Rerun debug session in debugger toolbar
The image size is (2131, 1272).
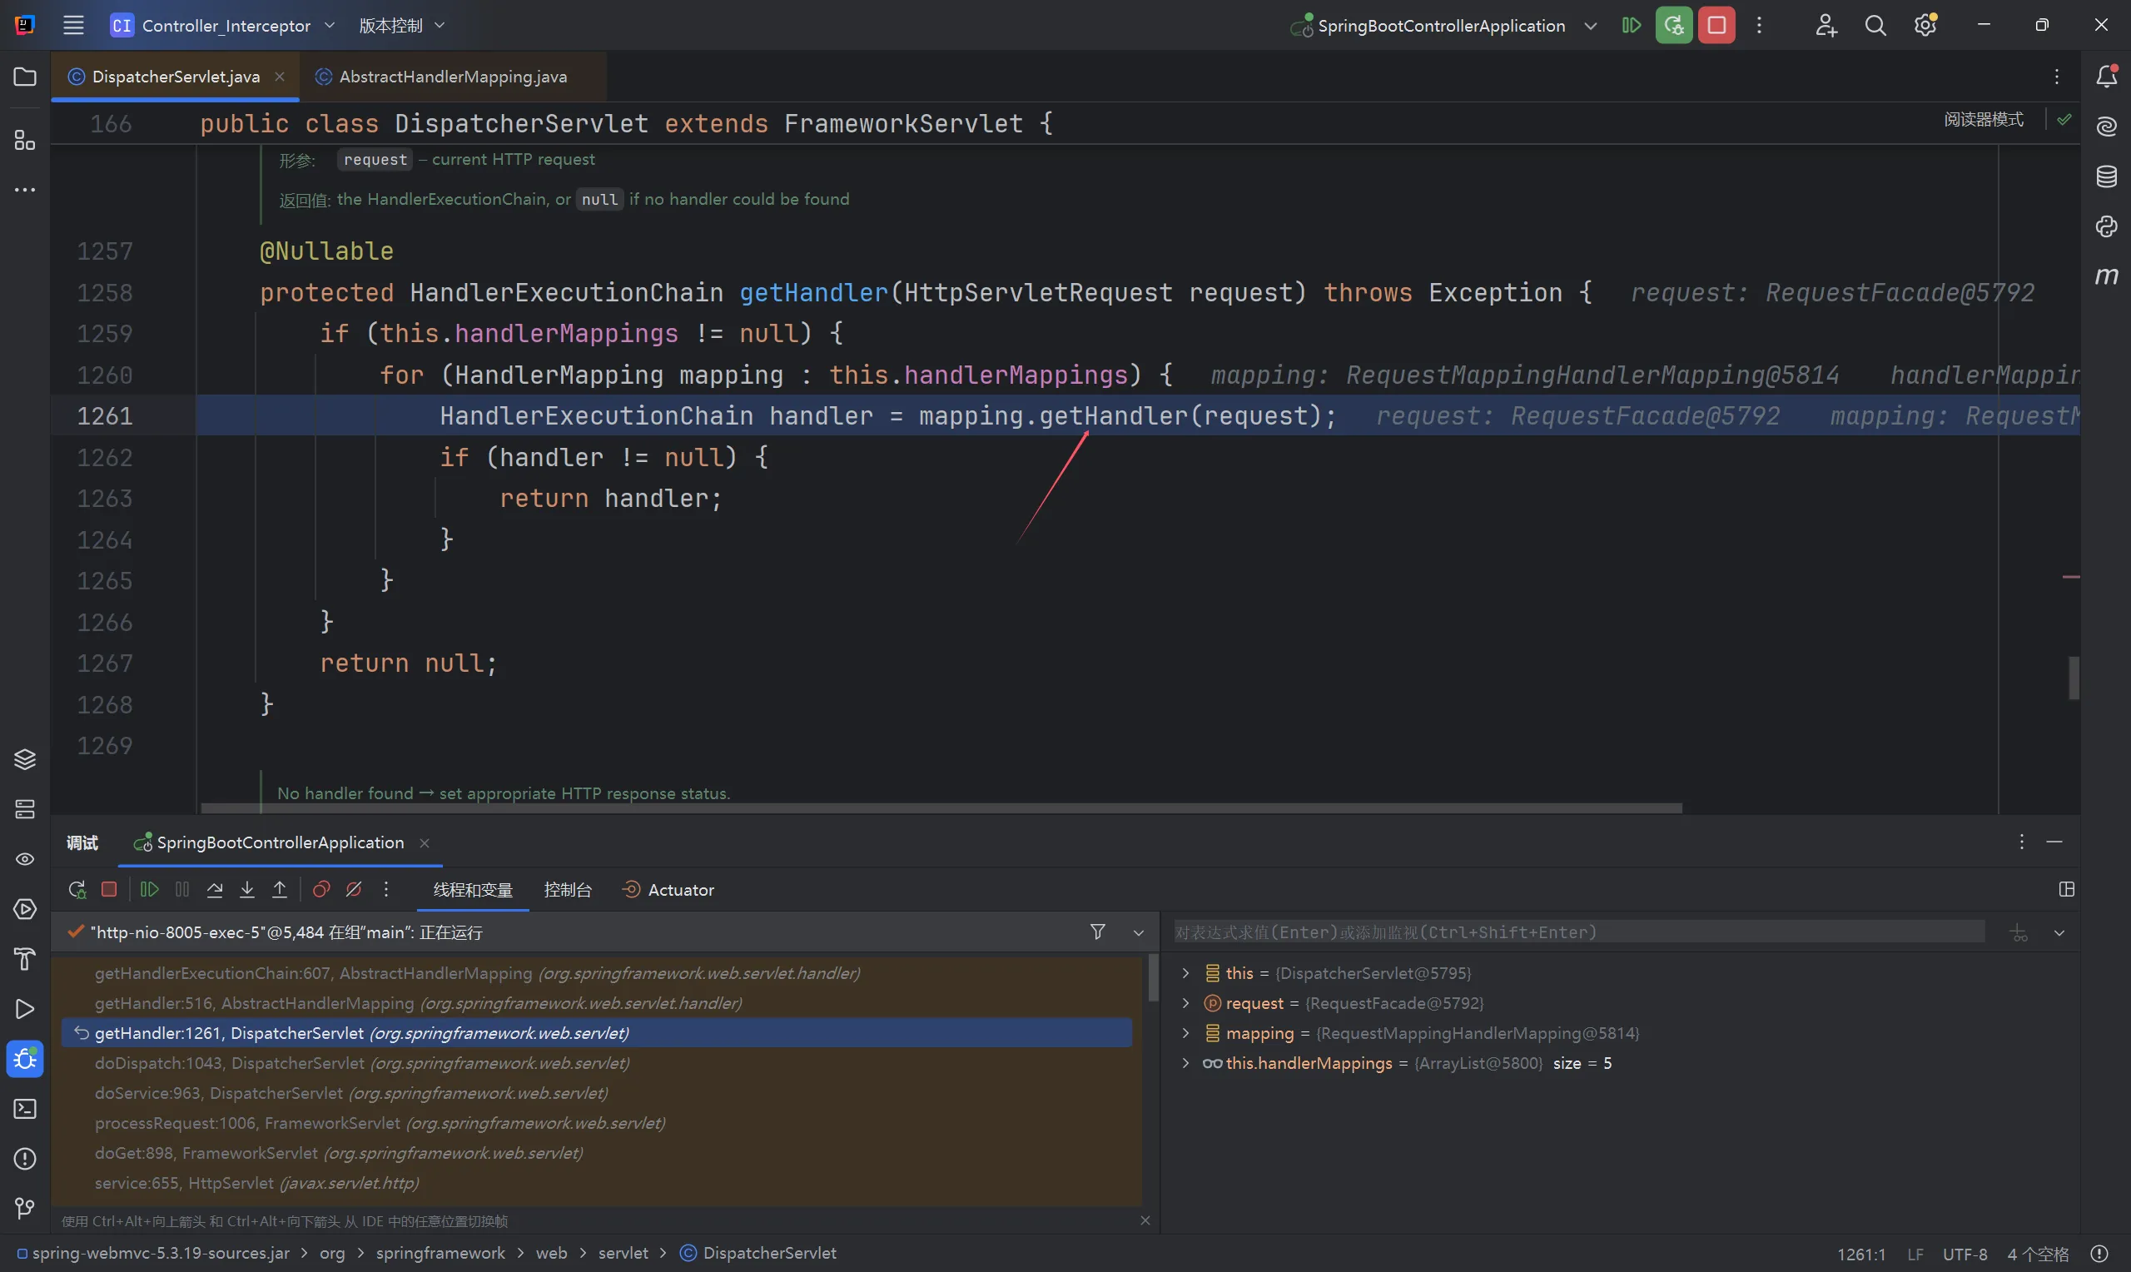pos(77,890)
